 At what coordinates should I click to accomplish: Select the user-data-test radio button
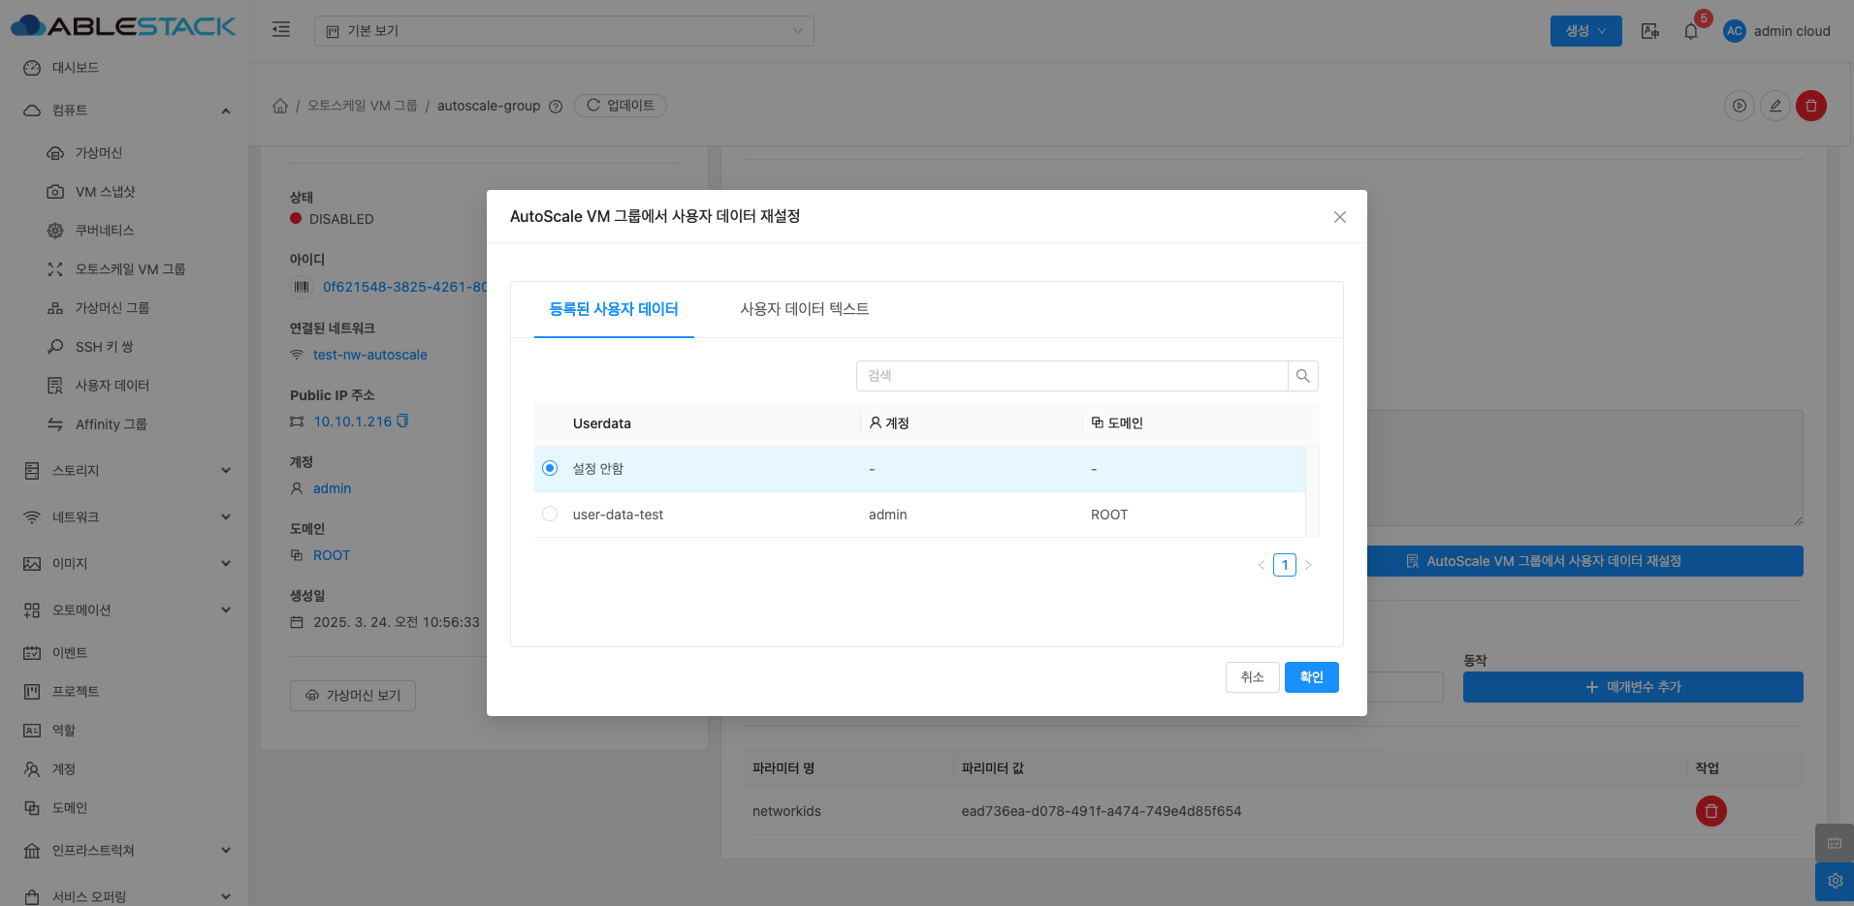[x=550, y=515]
